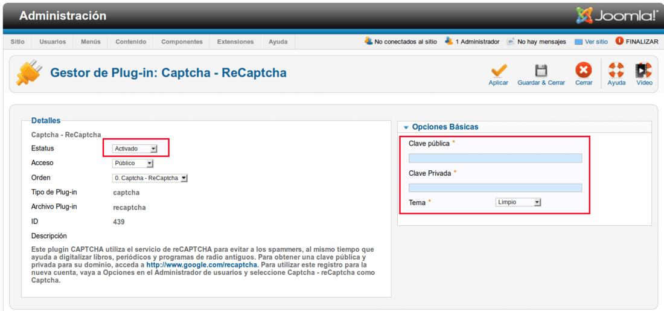Click the 'recaptcha' Archivo Plug-in value
The width and height of the screenshot is (664, 311).
pyautogui.click(x=130, y=208)
